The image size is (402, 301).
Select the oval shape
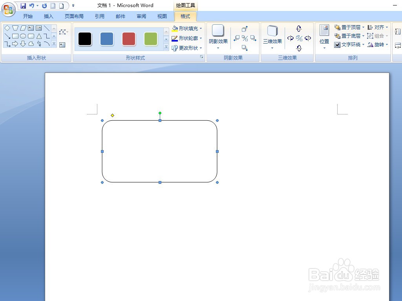[23, 36]
